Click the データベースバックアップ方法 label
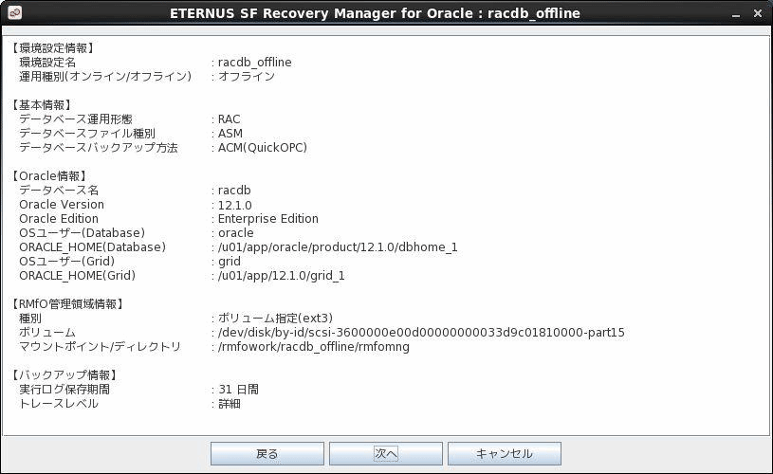 tap(98, 148)
